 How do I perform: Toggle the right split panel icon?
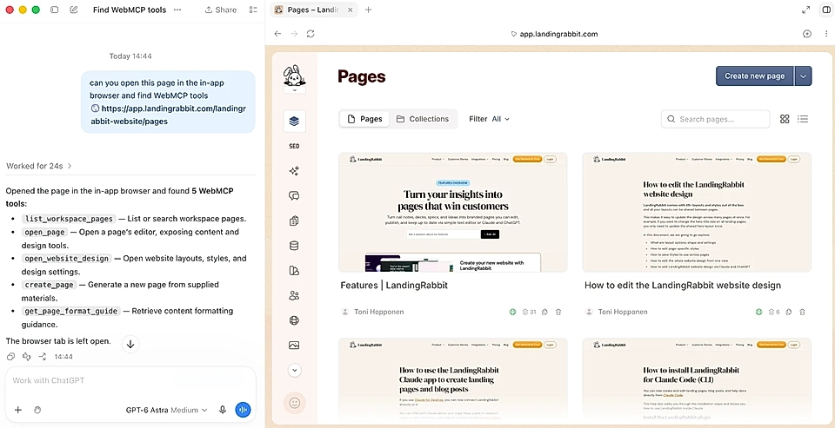pyautogui.click(x=826, y=10)
